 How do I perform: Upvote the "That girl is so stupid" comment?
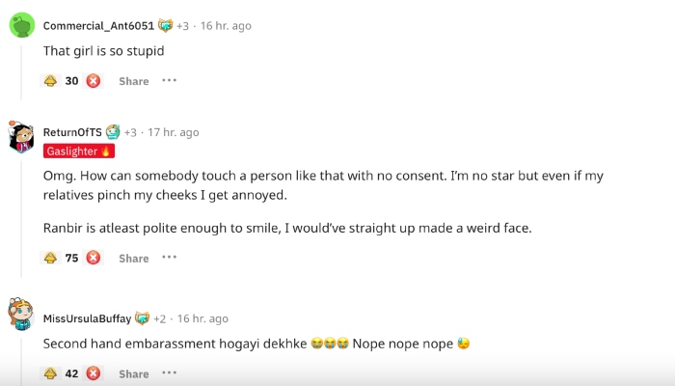[50, 81]
